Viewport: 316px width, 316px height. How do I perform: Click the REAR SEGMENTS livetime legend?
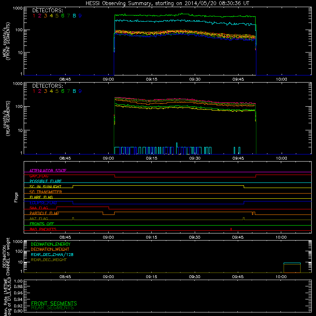coord(53,308)
